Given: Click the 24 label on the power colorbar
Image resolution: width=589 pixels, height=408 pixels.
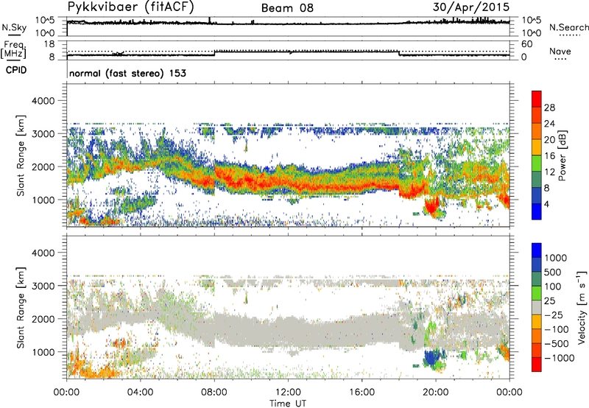Looking at the screenshot, I should tap(549, 124).
